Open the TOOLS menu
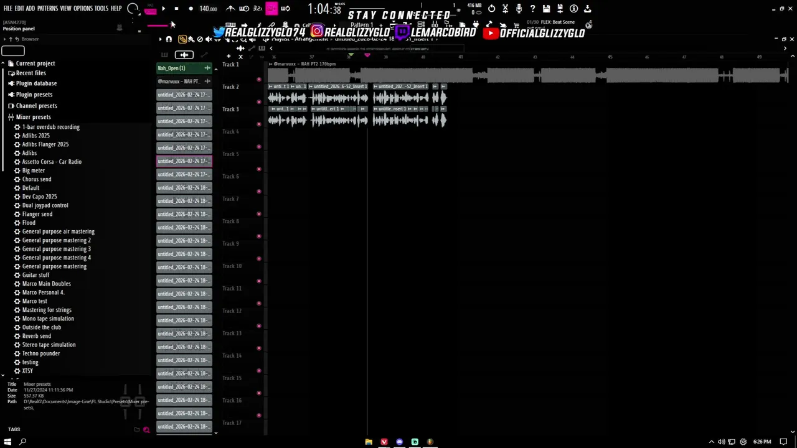 coord(101,9)
